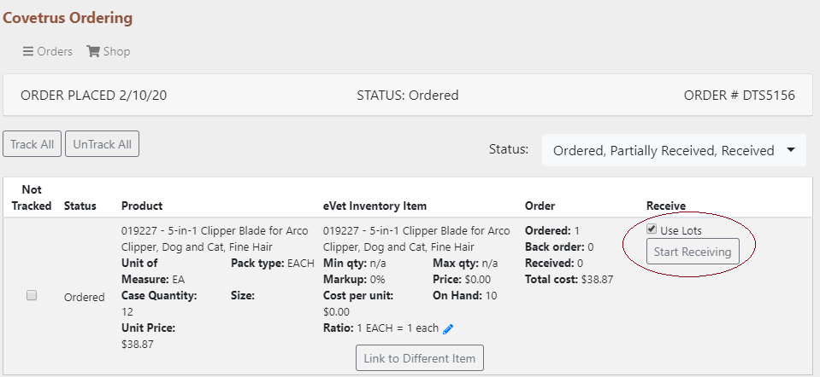Click the Status column header
The width and height of the screenshot is (820, 377).
(80, 206)
